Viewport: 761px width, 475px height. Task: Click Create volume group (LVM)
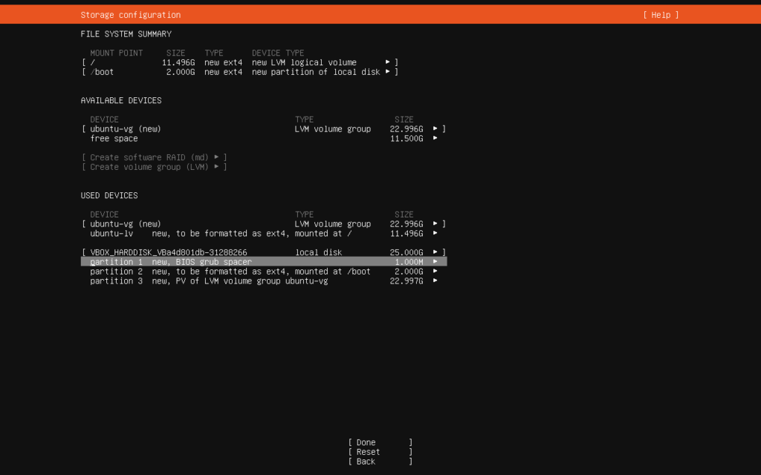154,167
